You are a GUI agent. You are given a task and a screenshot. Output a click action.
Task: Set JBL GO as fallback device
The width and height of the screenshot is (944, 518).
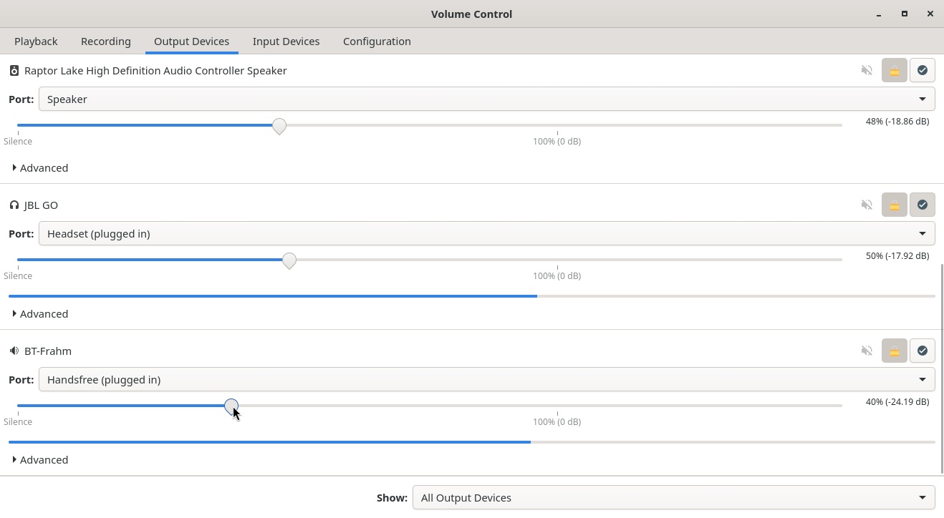tap(922, 205)
